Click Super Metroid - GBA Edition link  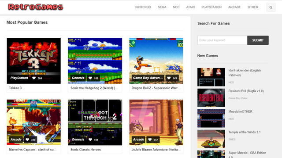(x=247, y=154)
